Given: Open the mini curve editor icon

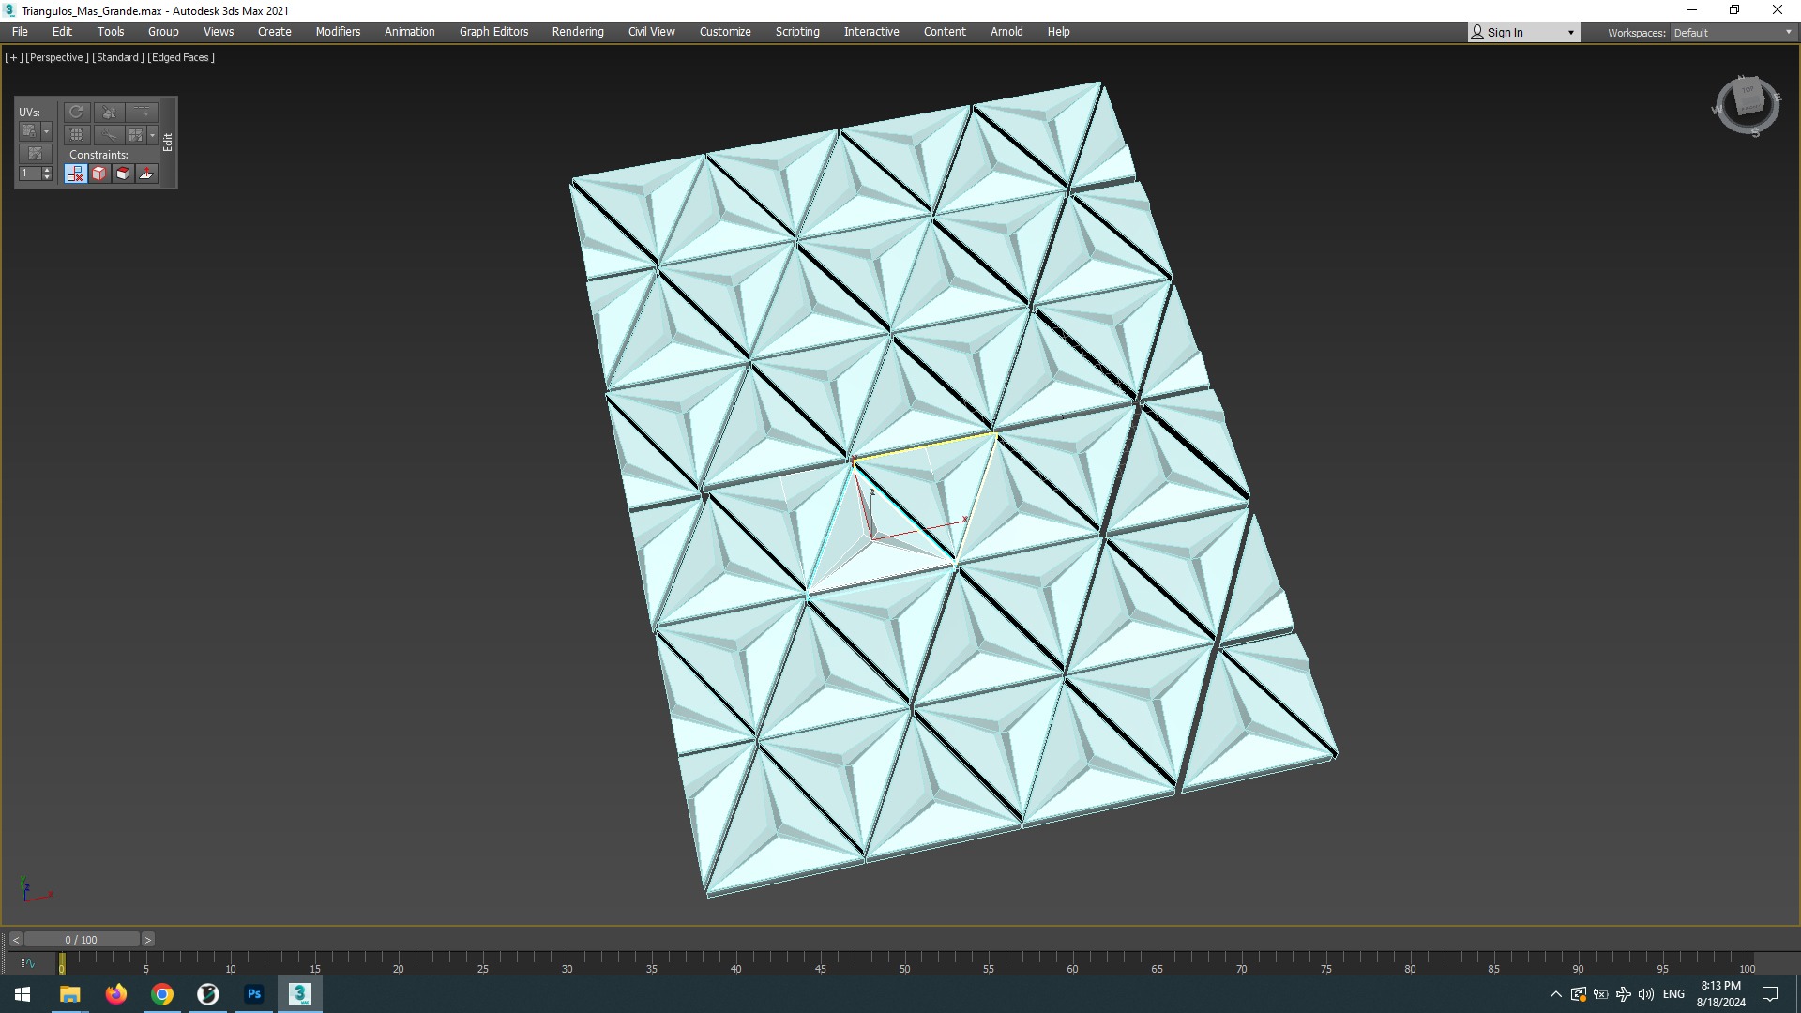Looking at the screenshot, I should tap(27, 962).
